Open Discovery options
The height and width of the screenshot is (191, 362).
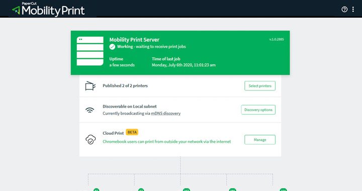click(x=258, y=110)
